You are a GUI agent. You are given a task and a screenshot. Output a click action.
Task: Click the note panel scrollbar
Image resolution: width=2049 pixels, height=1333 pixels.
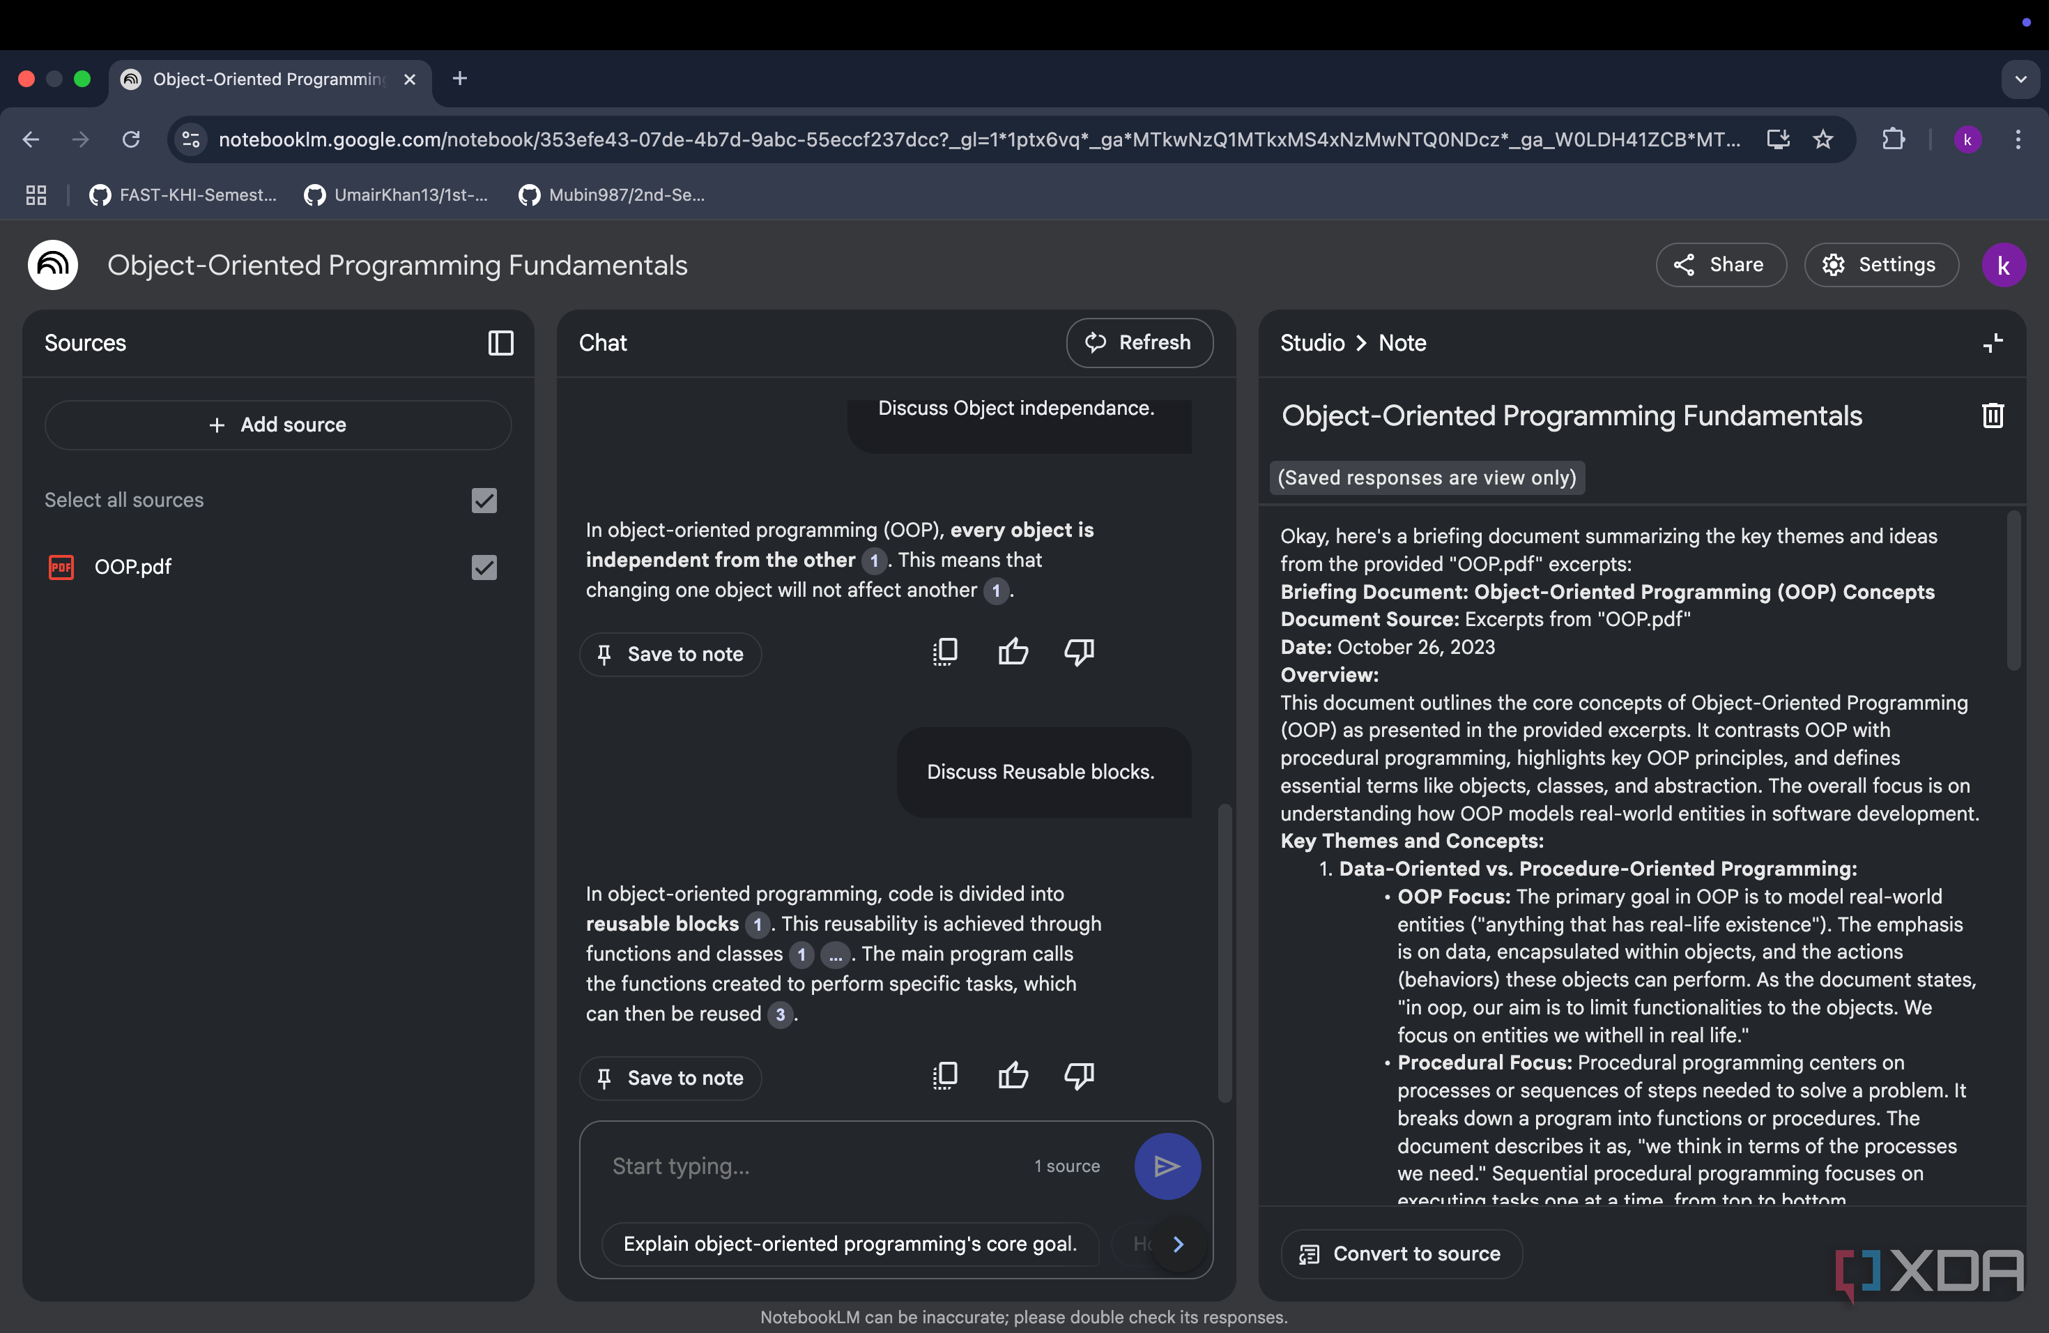[x=2013, y=591]
